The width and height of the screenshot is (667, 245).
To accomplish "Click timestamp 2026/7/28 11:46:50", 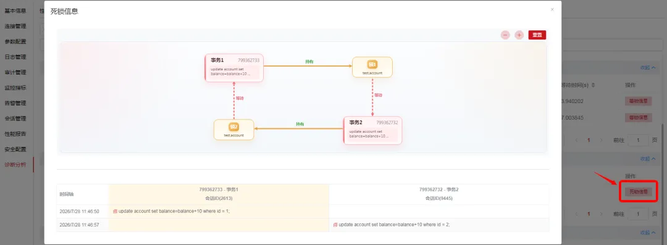I will 80,212.
